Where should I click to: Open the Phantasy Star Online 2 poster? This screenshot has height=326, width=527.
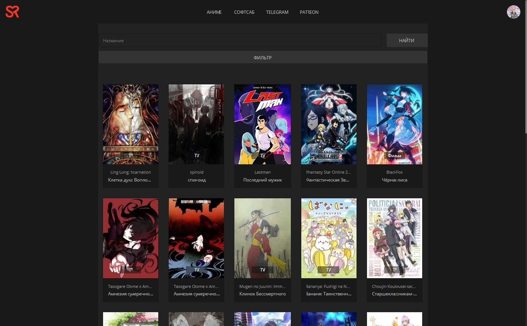[329, 124]
